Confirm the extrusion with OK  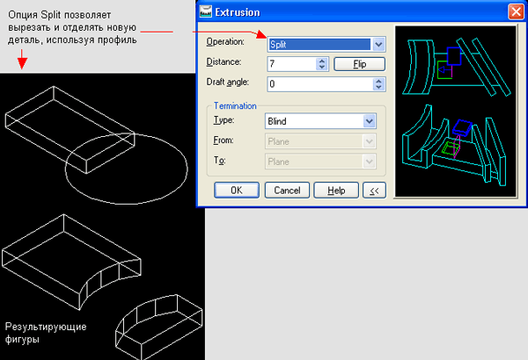coord(236,190)
